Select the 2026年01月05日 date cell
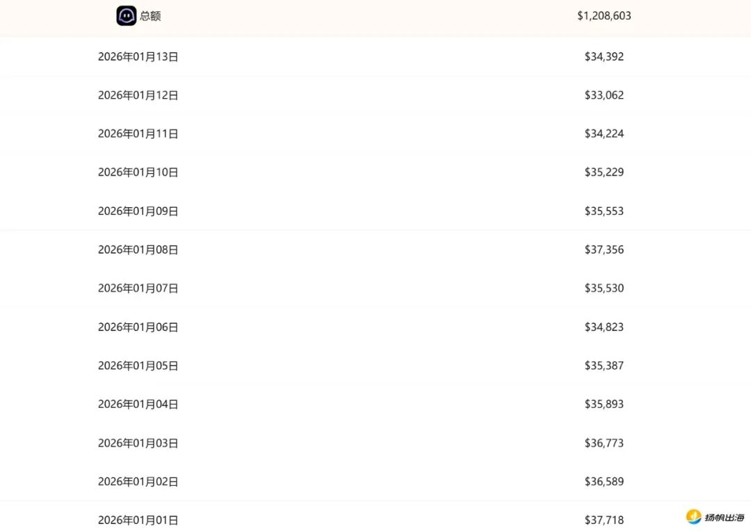Viewport: 751px width, 531px height. (138, 366)
